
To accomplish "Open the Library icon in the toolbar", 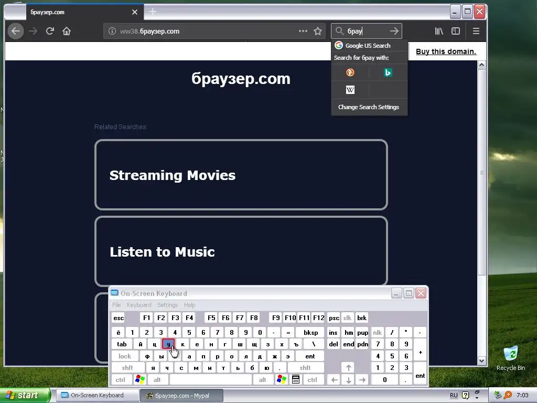I will point(439,31).
